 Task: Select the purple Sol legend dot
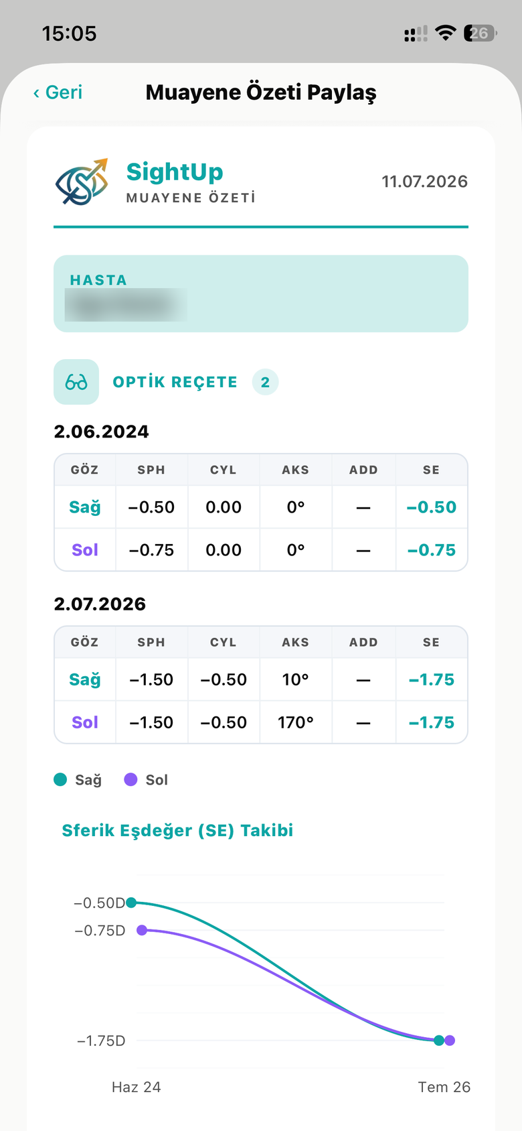click(x=130, y=779)
